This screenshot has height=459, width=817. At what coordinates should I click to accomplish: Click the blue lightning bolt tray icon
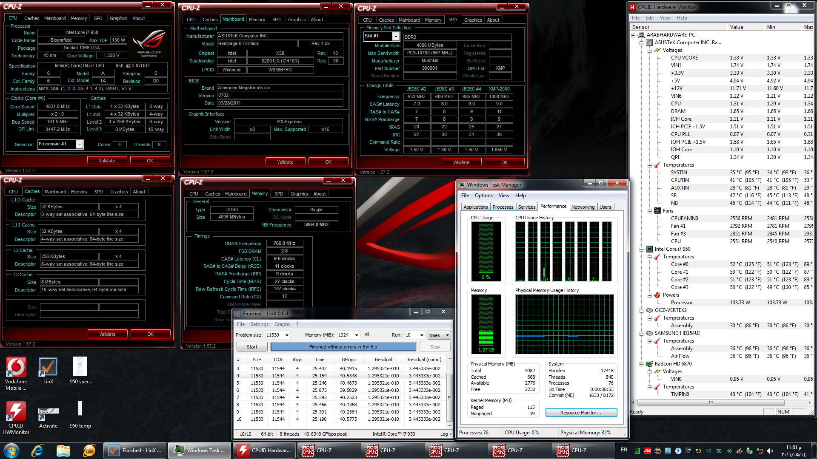point(678,450)
